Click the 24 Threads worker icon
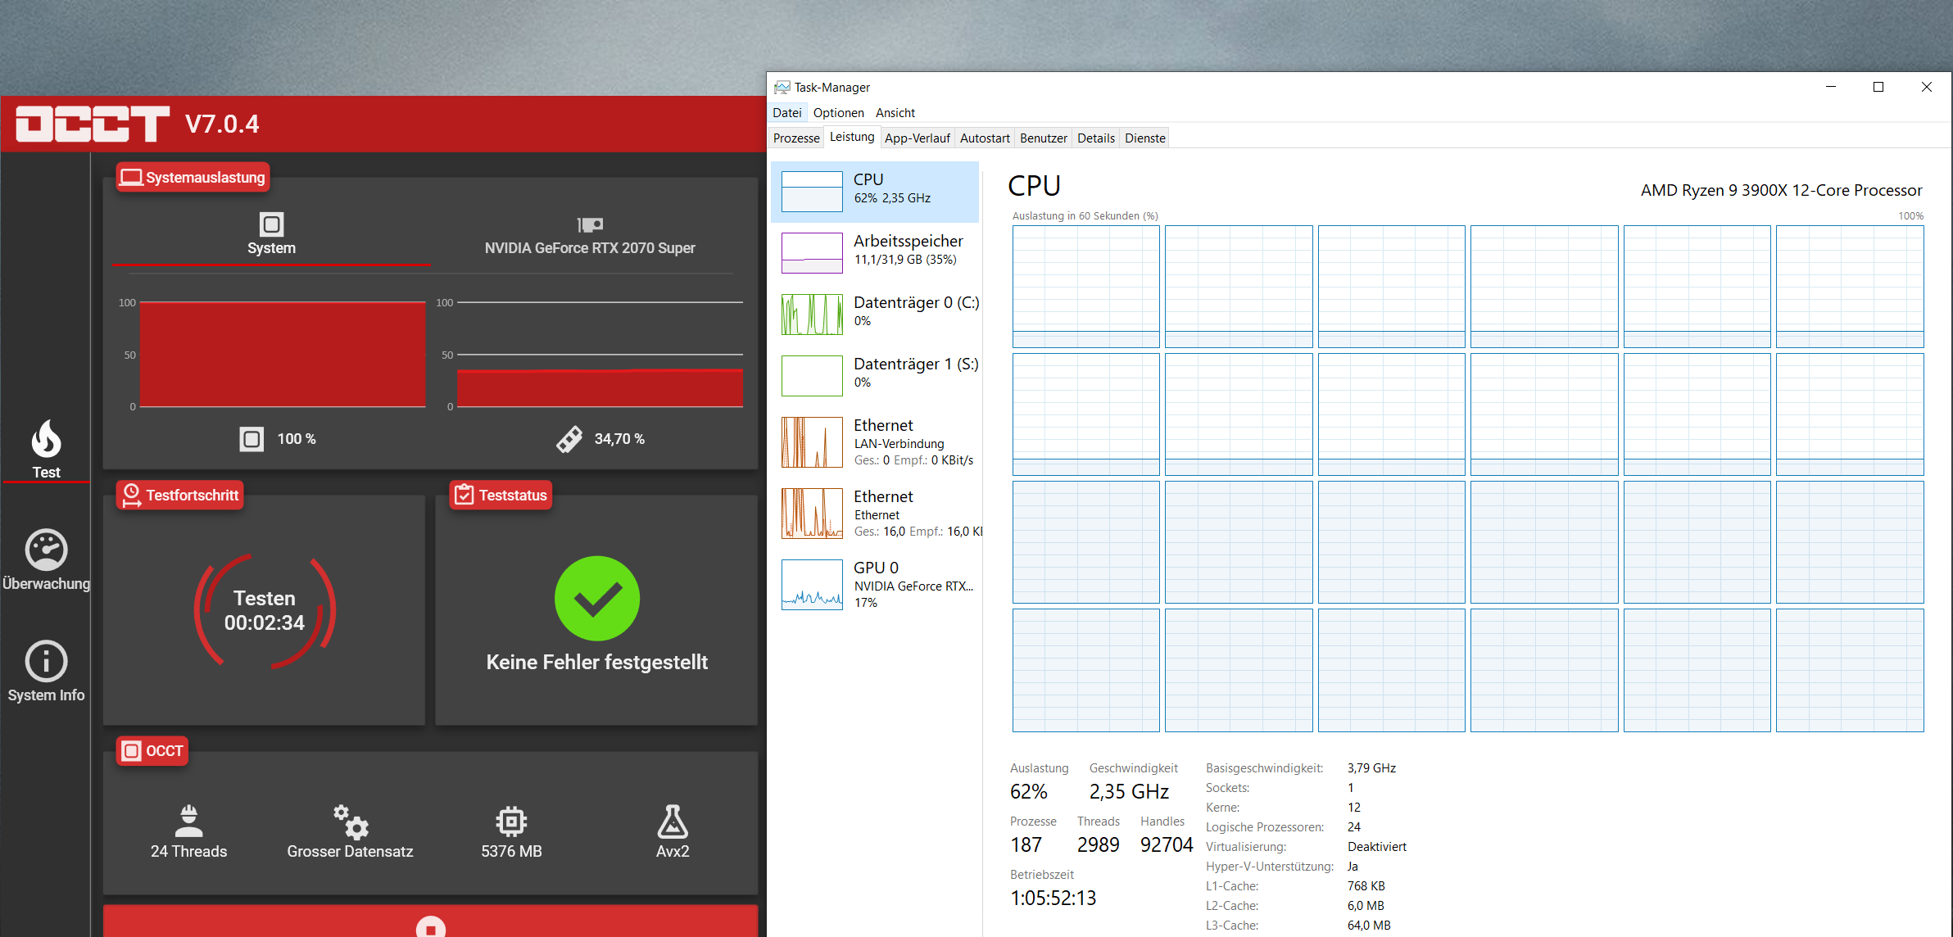This screenshot has height=937, width=1953. 188,821
